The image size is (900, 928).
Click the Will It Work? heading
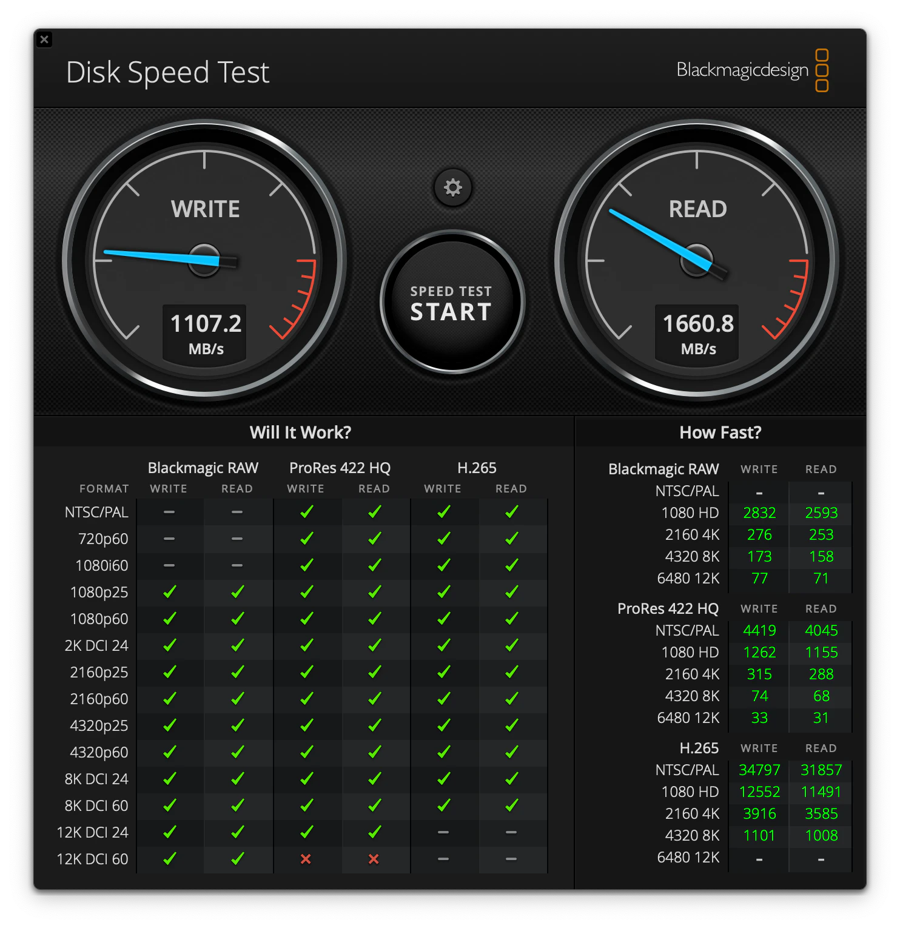pyautogui.click(x=300, y=432)
